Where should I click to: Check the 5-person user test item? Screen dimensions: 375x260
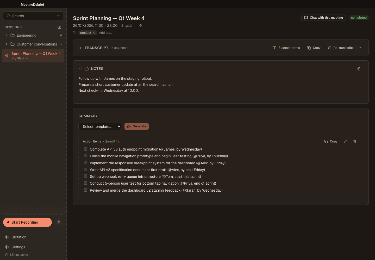point(85,183)
